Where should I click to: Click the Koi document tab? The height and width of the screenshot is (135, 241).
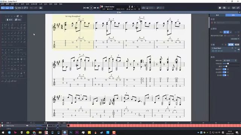point(119,12)
